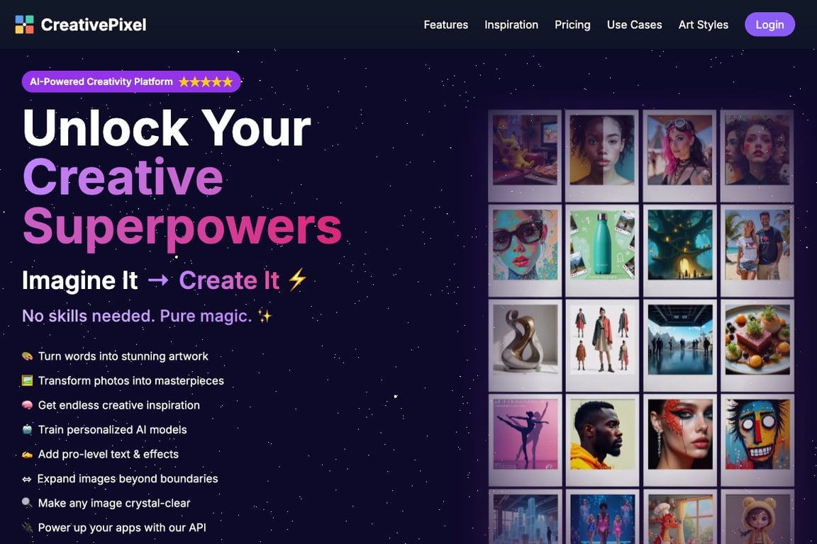
Task: Click the palette icon beside Turn words
Action: [27, 356]
